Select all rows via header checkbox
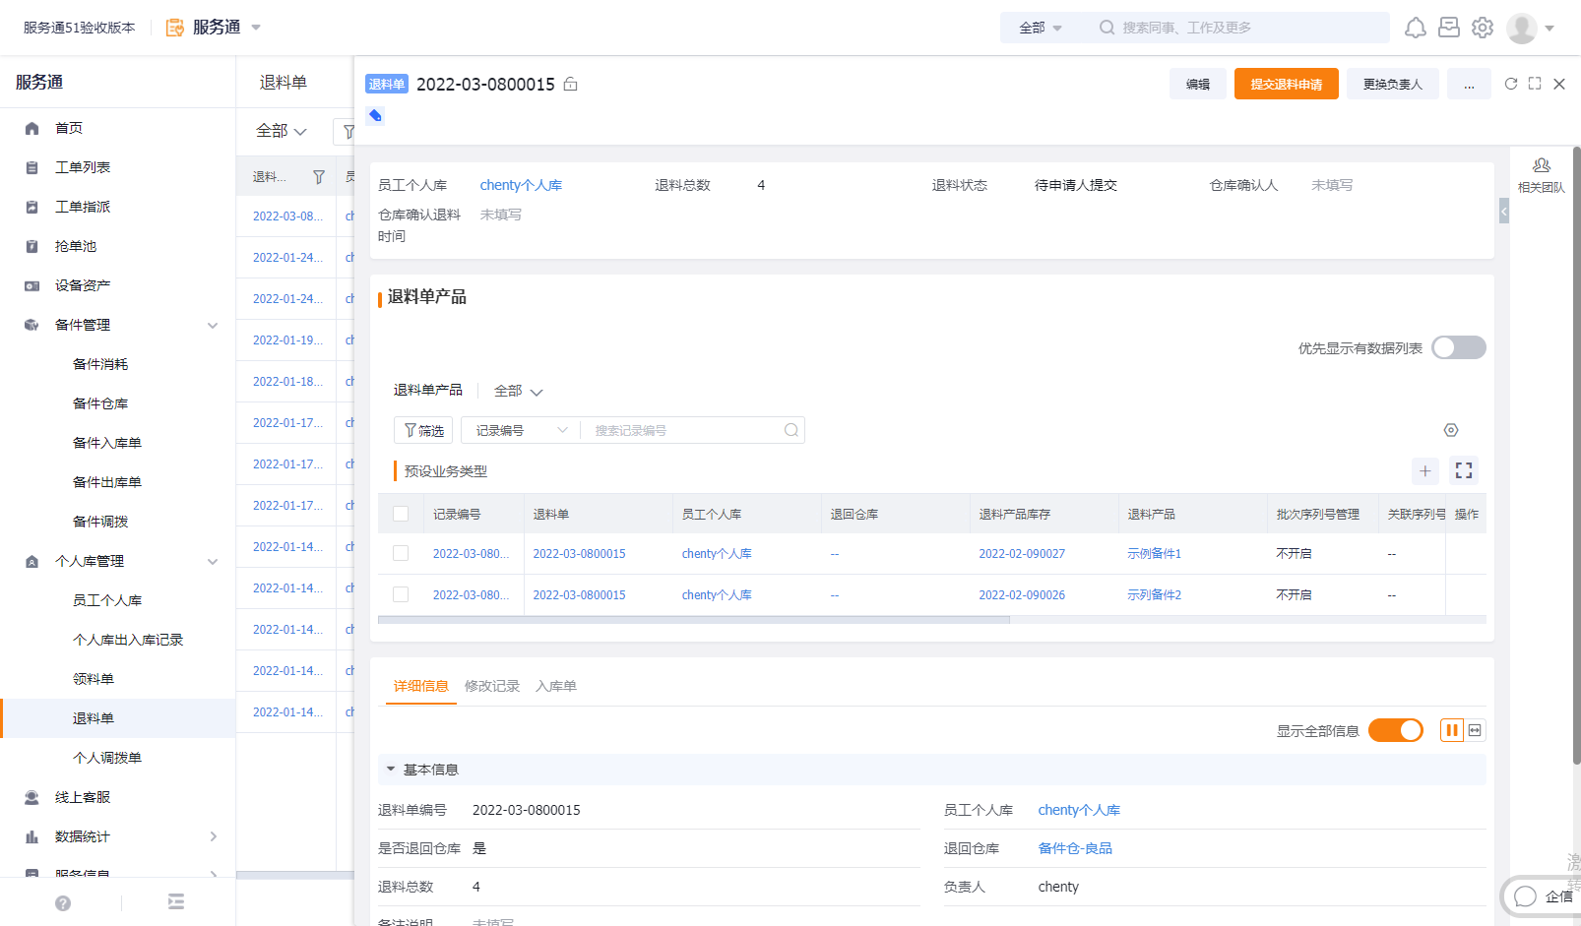This screenshot has width=1581, height=926. pyautogui.click(x=401, y=514)
